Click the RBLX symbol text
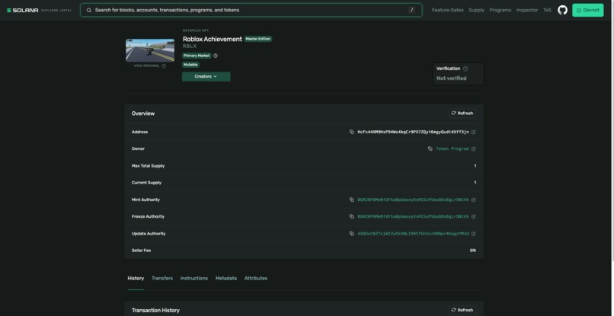The height and width of the screenshot is (316, 614). click(x=190, y=46)
